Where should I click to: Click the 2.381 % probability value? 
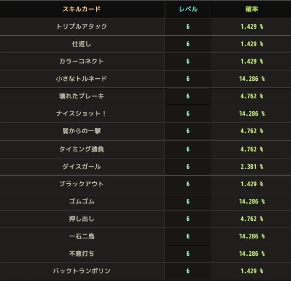252,166
